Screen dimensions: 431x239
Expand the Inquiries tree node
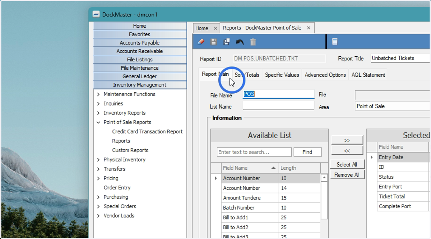coord(98,104)
